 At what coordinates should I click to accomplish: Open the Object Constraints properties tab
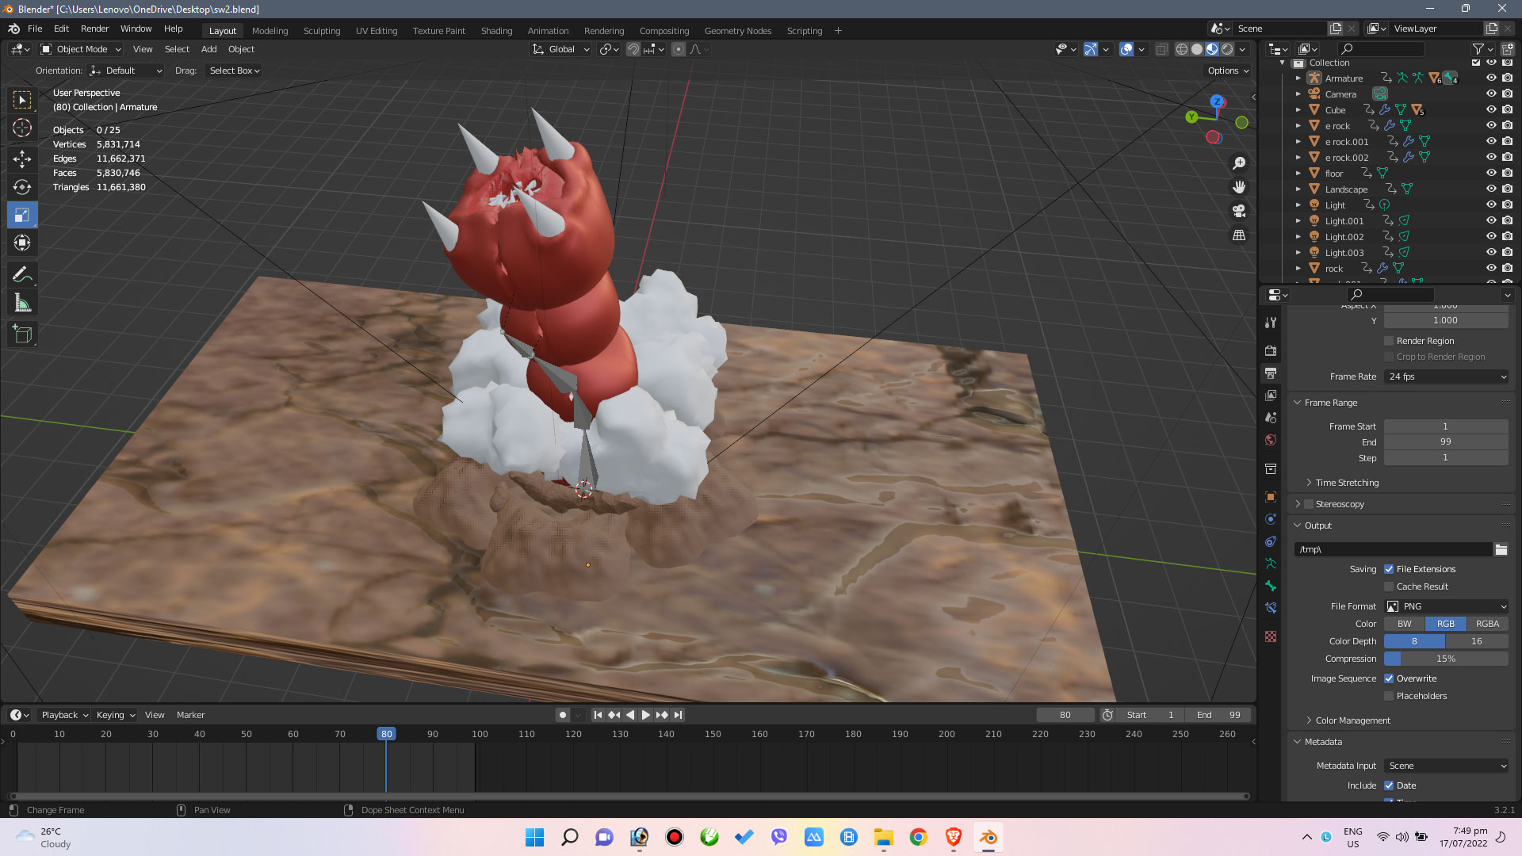pos(1271,541)
